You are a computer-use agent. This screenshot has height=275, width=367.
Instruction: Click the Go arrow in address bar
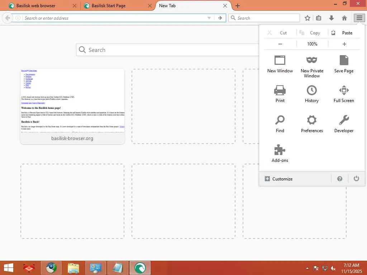pyautogui.click(x=220, y=18)
